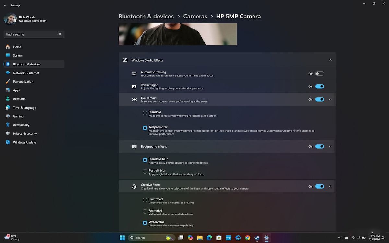Click the camera preview image
Image resolution: width=389 pixels, height=243 pixels.
pyautogui.click(x=178, y=34)
